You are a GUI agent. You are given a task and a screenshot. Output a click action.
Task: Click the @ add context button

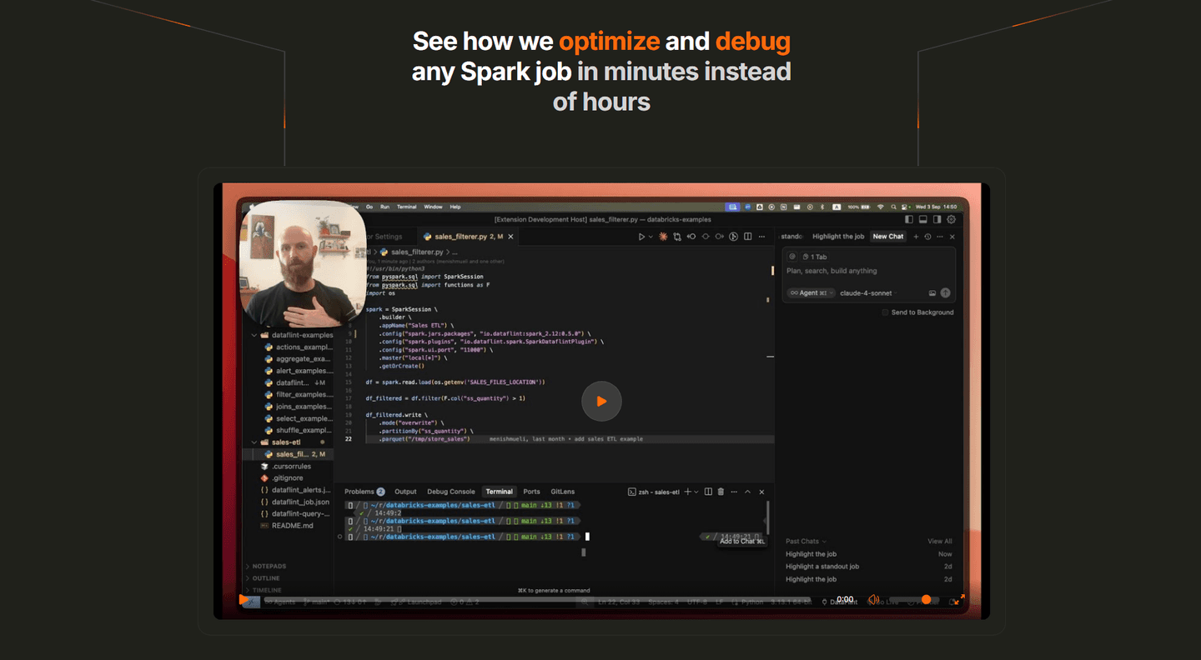coord(792,257)
